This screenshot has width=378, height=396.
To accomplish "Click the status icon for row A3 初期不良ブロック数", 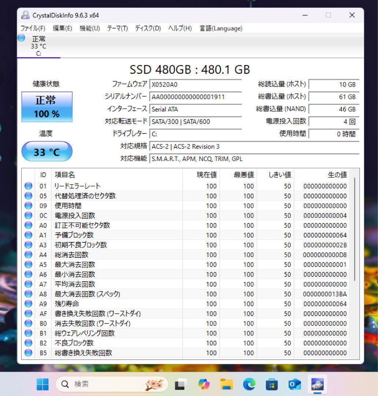I will [28, 245].
